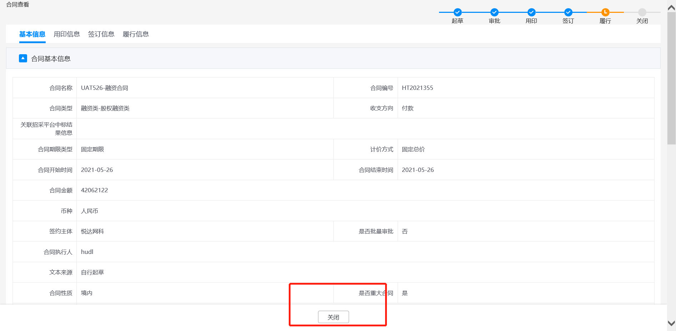Click the 合同执行人 value hudl

[87, 252]
